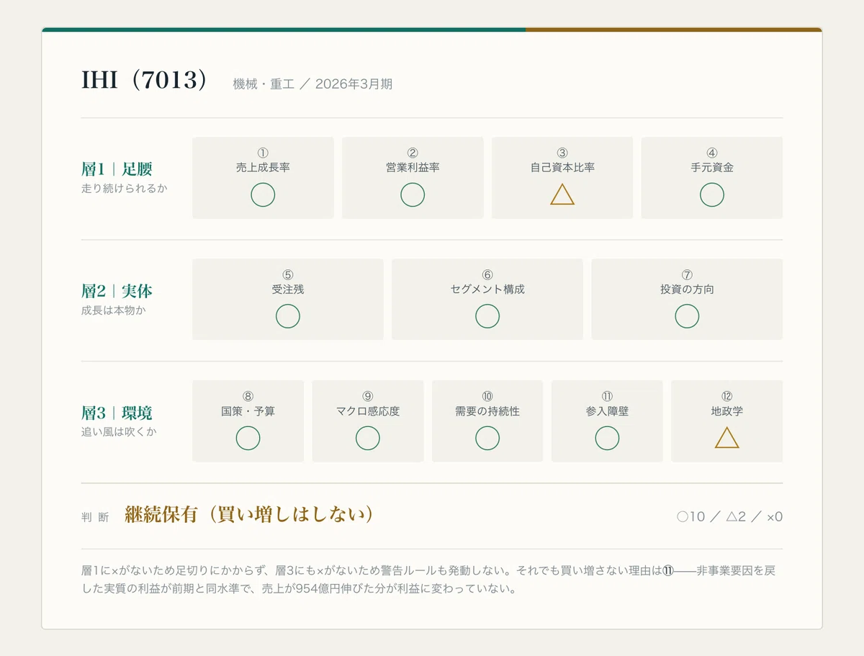Click the 層2｜実体 heading
864x656 pixels.
pyautogui.click(x=117, y=291)
